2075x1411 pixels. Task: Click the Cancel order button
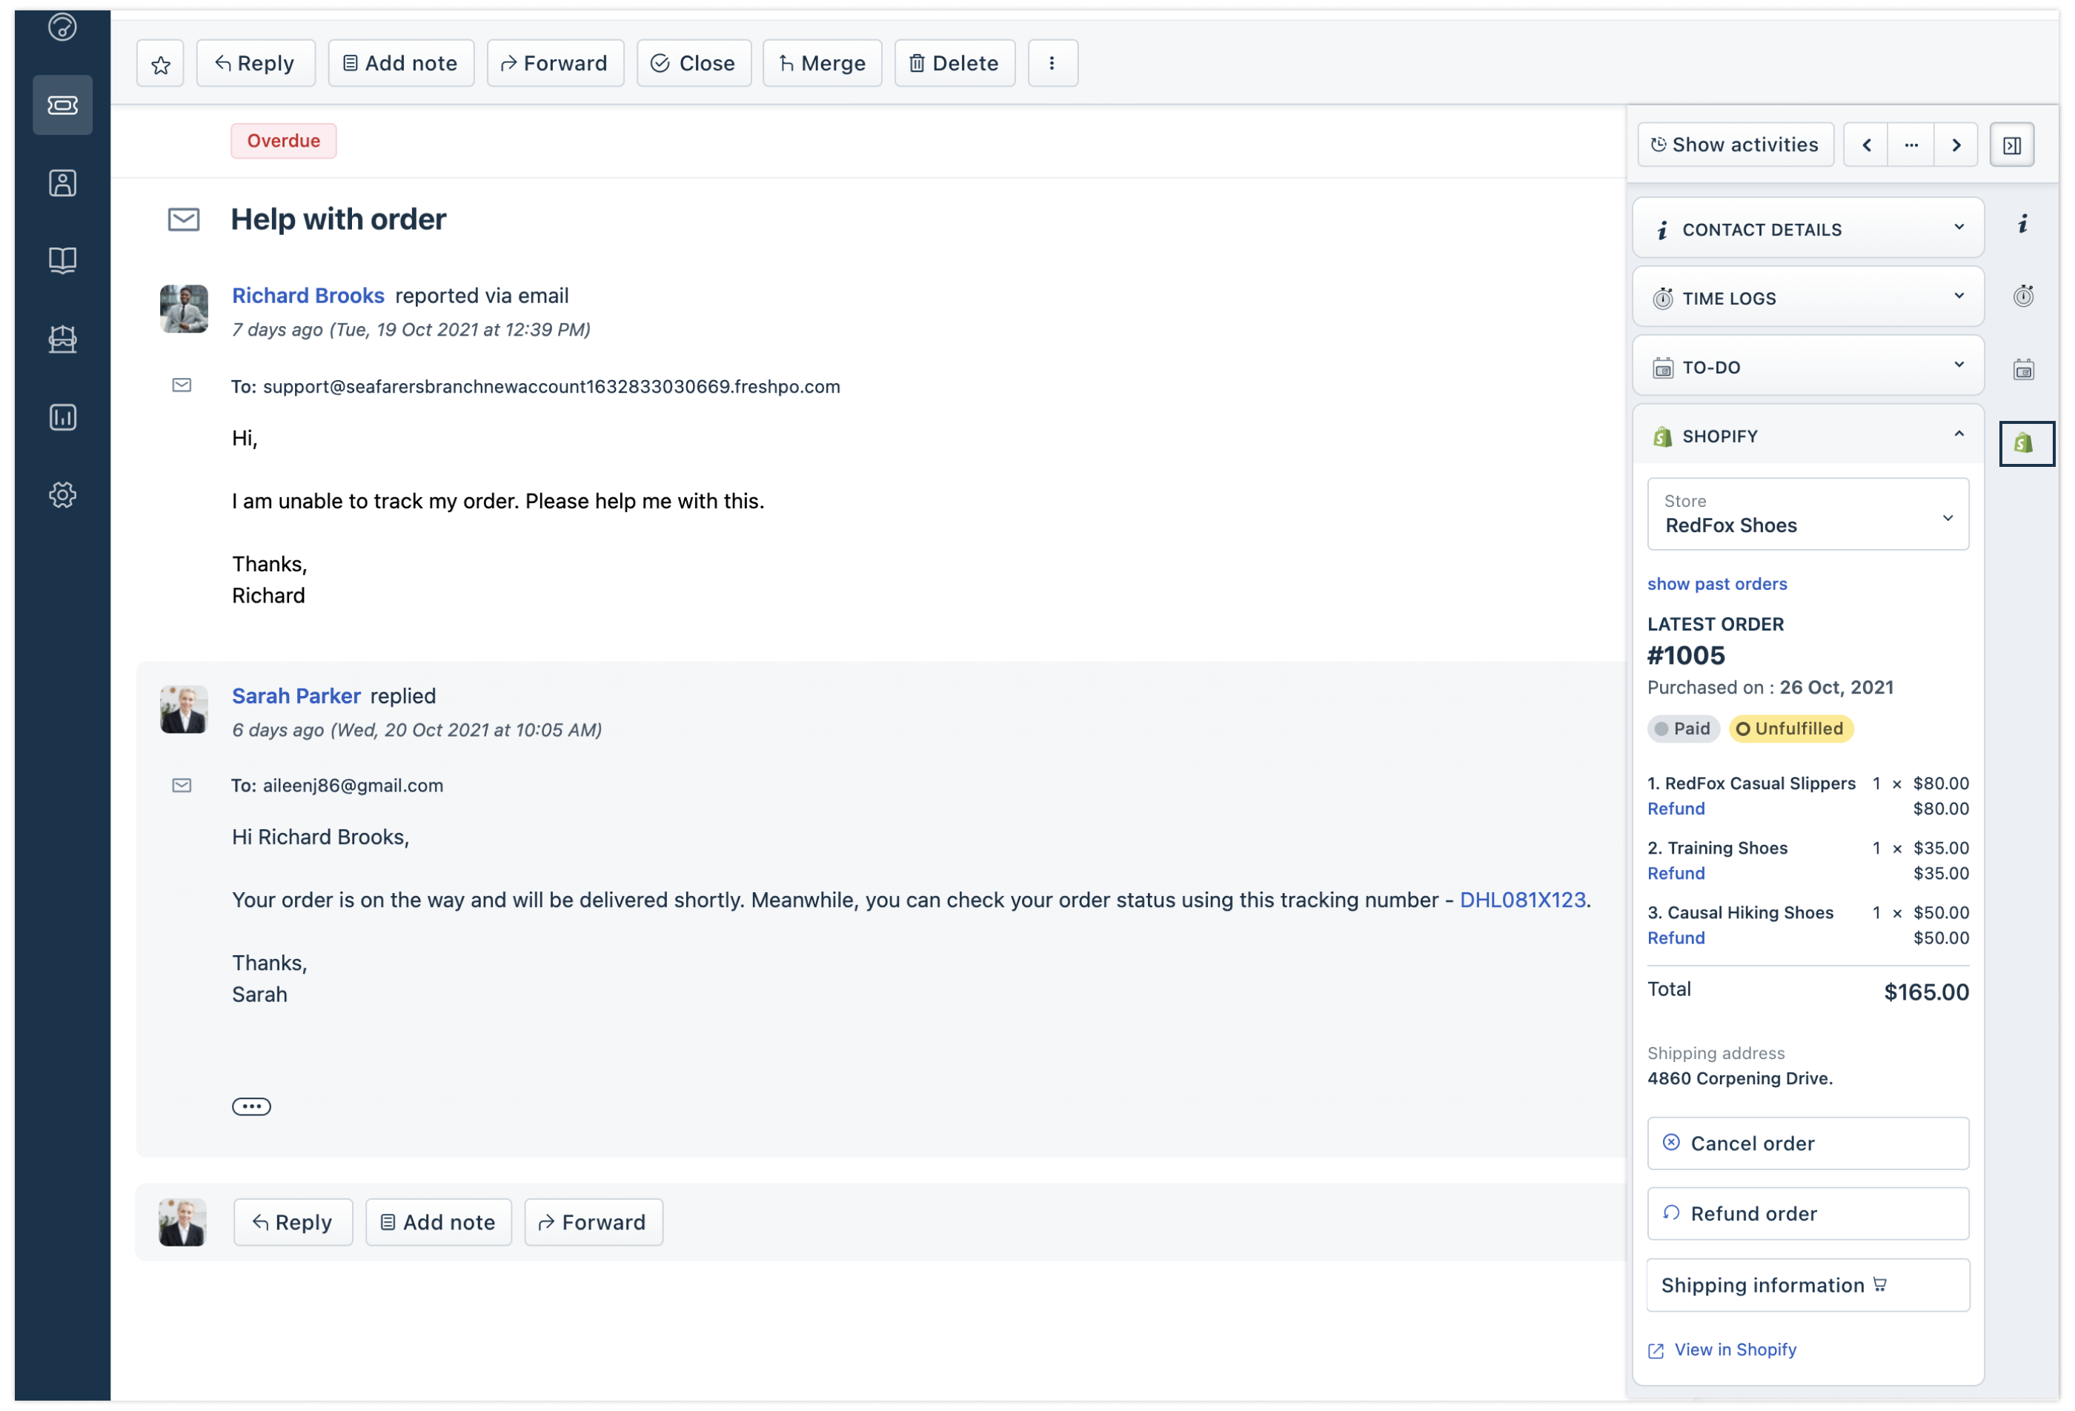coord(1808,1143)
